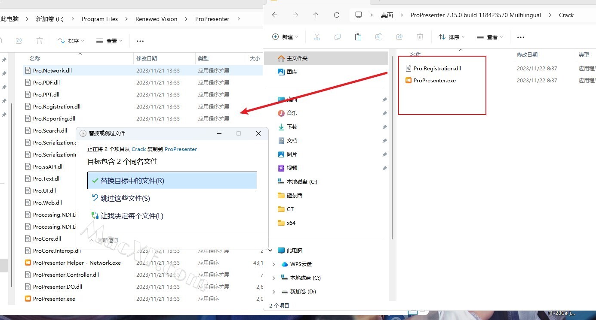Close the 替换或跳过文件 dialog

point(258,133)
